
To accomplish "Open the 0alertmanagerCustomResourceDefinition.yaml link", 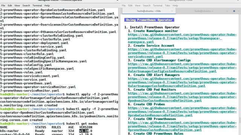I will 182,82.
